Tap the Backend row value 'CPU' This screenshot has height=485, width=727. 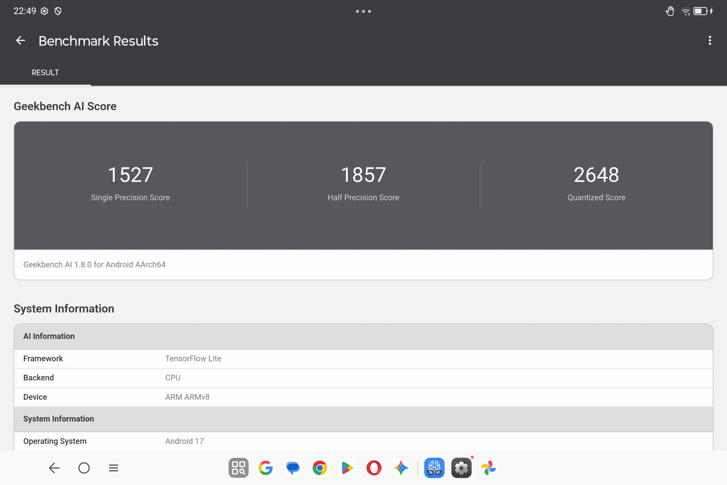click(173, 378)
